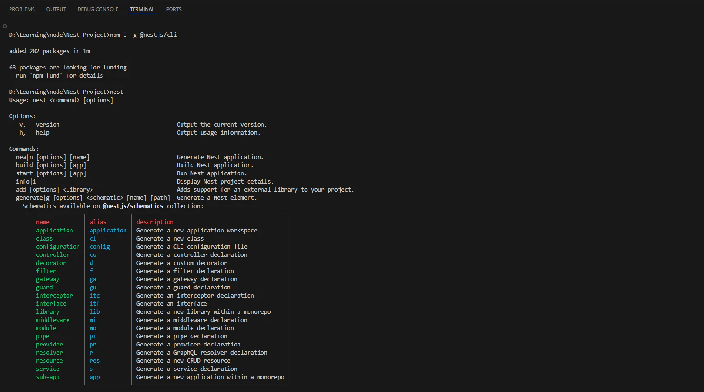The image size is (704, 392).
Task: Select the sub-app schematic name
Action: click(47, 377)
